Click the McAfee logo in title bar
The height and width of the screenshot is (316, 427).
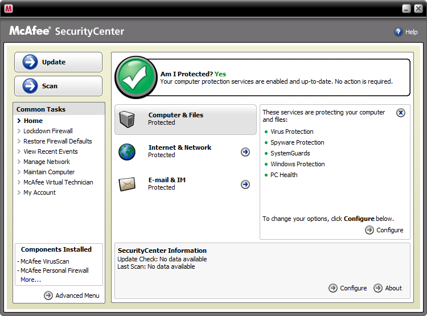tap(9, 9)
